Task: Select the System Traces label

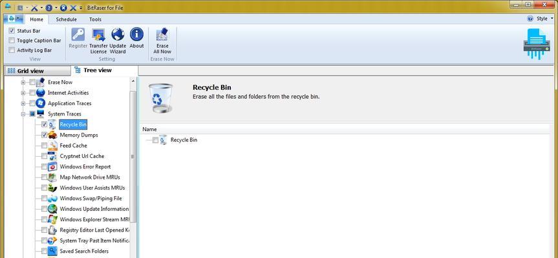Action: [65, 114]
